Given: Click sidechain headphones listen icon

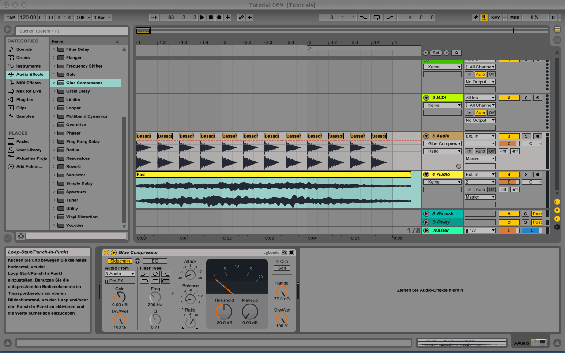Looking at the screenshot, I should click(137, 261).
